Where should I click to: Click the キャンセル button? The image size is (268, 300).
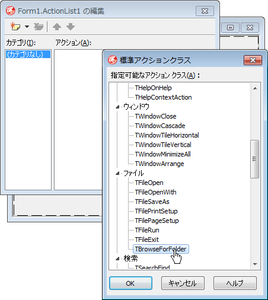click(183, 283)
